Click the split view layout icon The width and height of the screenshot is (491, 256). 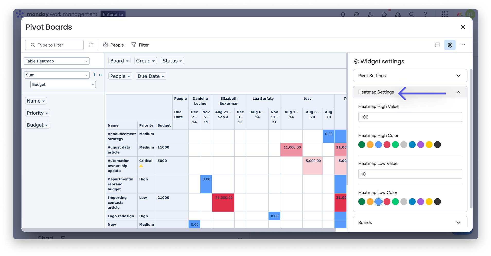[437, 45]
